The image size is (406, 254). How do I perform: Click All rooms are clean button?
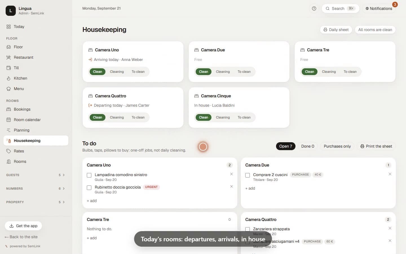click(375, 30)
